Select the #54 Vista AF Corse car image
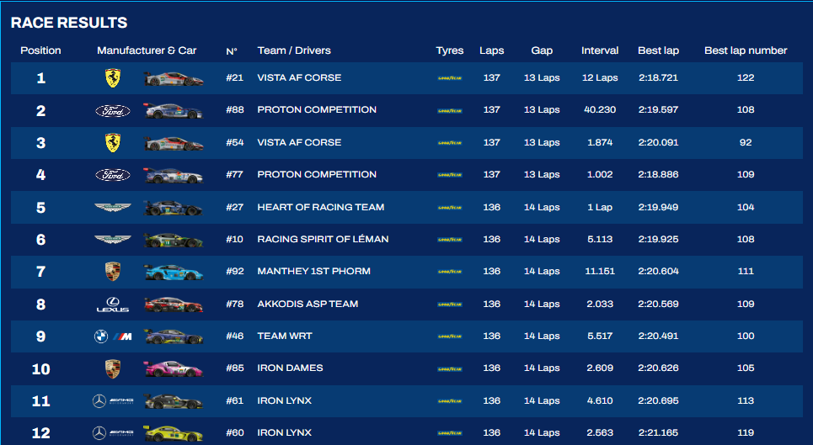 [174, 143]
